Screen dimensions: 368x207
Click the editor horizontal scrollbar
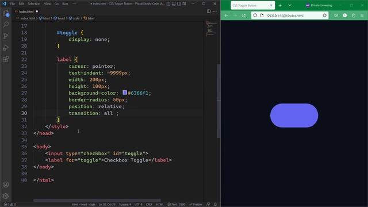click(x=97, y=201)
